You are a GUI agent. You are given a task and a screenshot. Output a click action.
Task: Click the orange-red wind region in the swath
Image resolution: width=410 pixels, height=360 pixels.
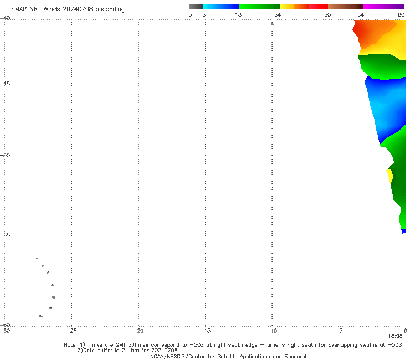pyautogui.click(x=367, y=33)
